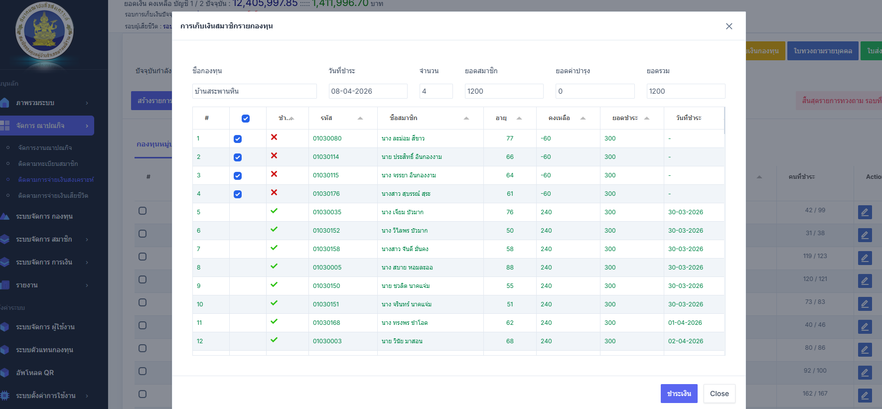
Task: Expand the ภาพรวมระบบ sidebar menu
Action: pyautogui.click(x=47, y=103)
